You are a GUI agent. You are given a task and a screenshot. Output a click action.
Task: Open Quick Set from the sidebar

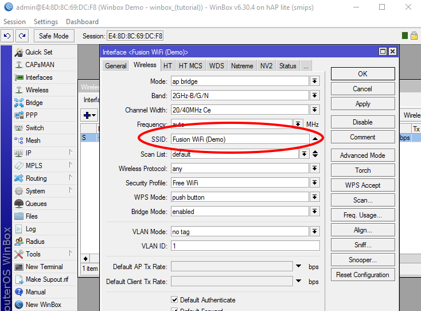pyautogui.click(x=45, y=52)
